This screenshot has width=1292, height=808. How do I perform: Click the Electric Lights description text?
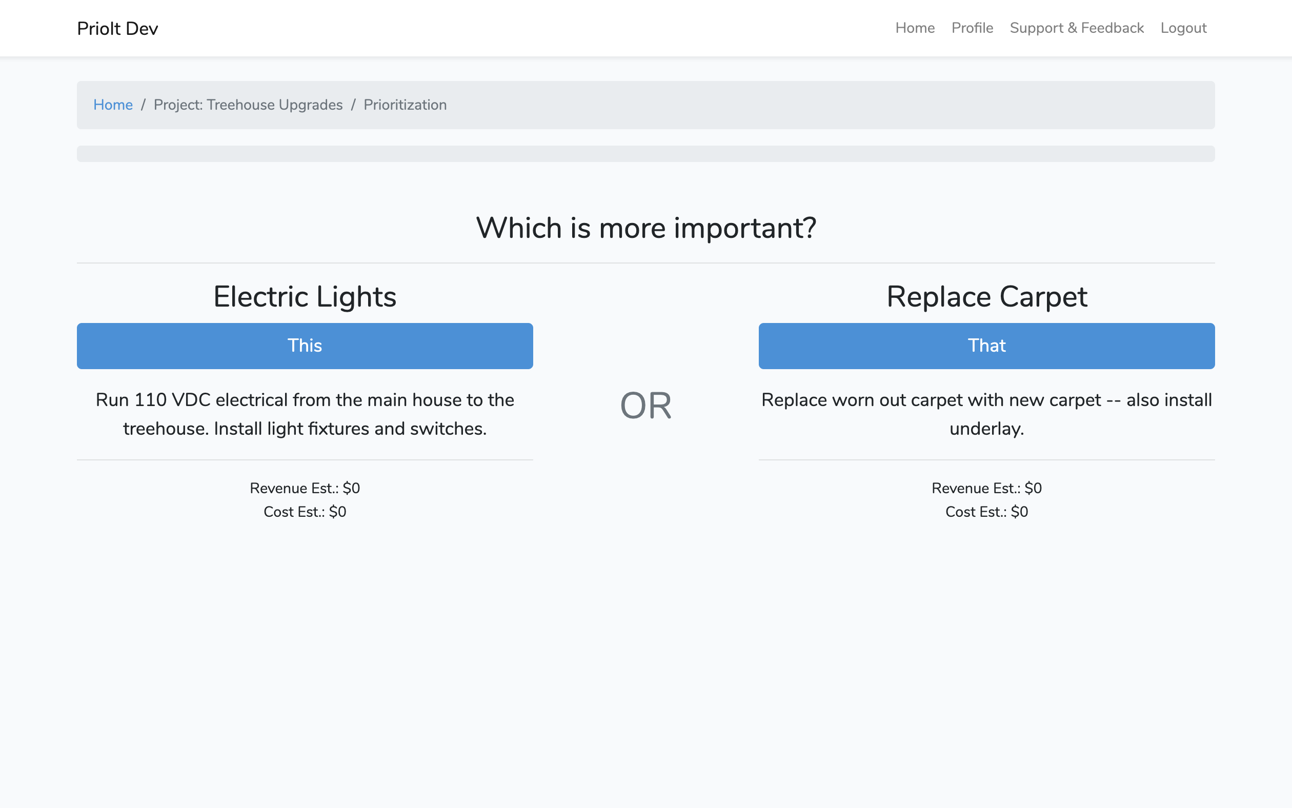pos(305,414)
